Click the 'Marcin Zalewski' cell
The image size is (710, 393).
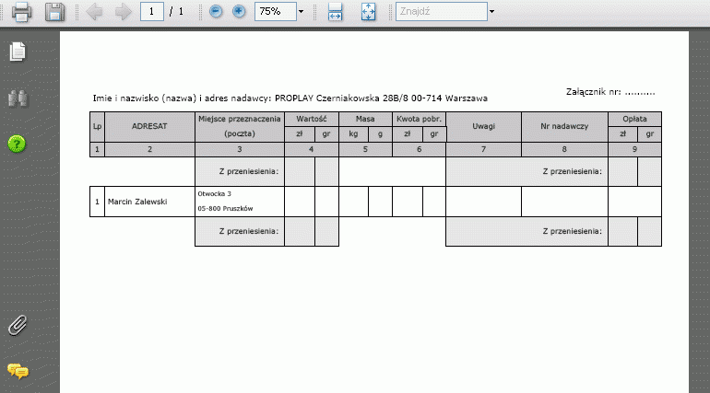(x=149, y=202)
